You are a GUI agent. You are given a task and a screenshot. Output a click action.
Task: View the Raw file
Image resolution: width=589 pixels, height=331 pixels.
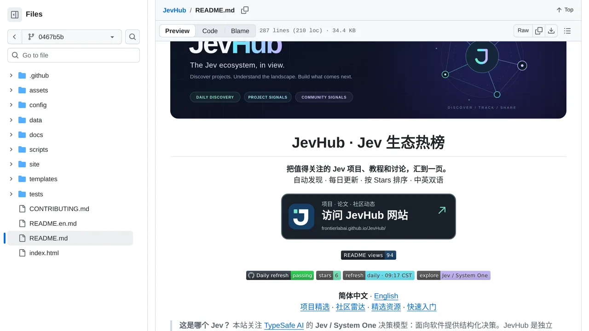[x=523, y=31]
